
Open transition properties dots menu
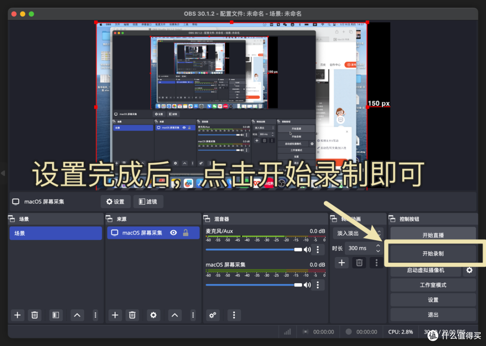pyautogui.click(x=377, y=263)
